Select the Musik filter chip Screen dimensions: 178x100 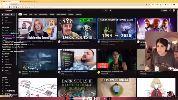[x=31, y=14]
